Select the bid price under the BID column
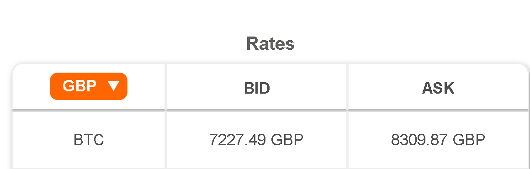Screen dimensions: 530x169 tap(256, 140)
